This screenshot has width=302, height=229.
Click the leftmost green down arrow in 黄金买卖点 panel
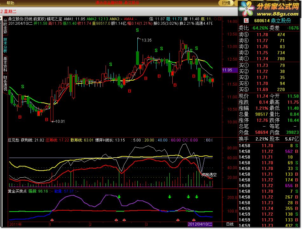(x=119, y=197)
